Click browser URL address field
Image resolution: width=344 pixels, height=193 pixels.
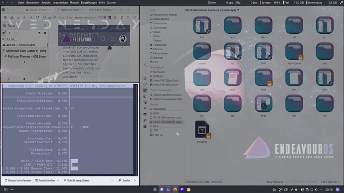[77, 17]
